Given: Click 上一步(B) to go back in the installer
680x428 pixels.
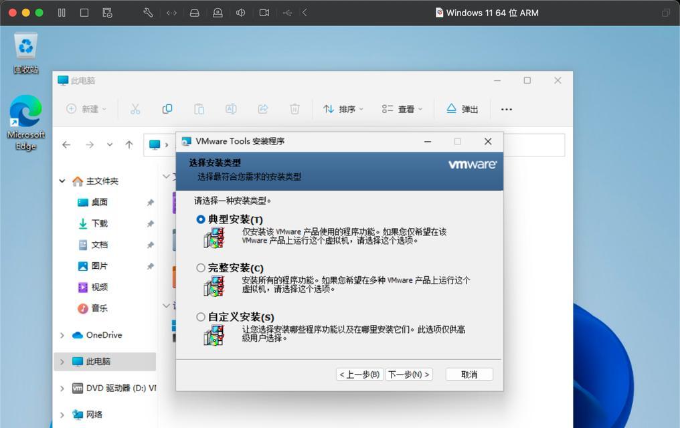Looking at the screenshot, I should pyautogui.click(x=359, y=374).
